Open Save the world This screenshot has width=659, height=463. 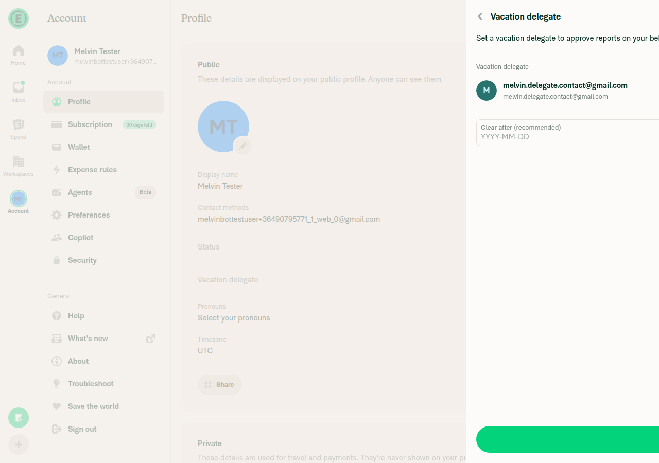coord(103,406)
